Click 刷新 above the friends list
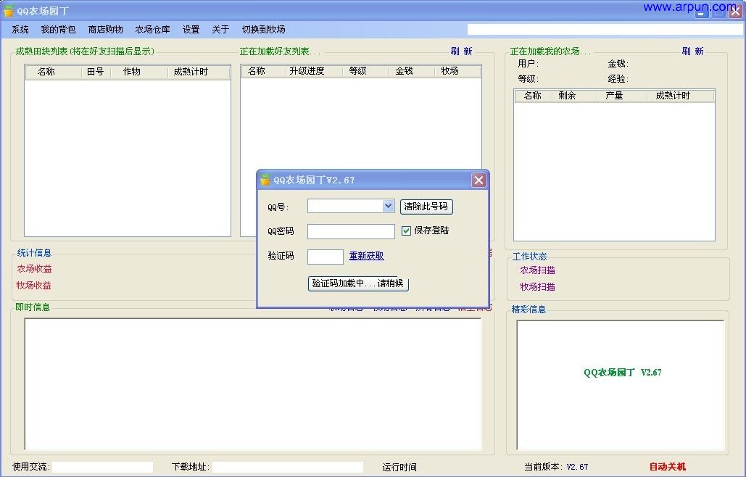The height and width of the screenshot is (477, 746). click(x=462, y=51)
